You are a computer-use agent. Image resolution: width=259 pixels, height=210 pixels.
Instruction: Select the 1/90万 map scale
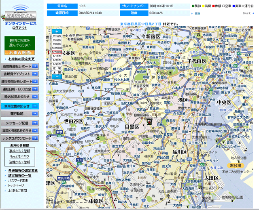tap(57, 64)
